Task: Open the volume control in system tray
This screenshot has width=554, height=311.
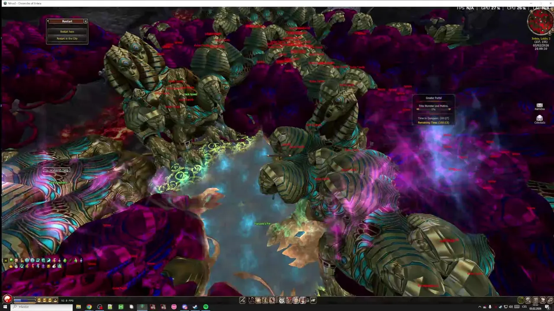Action: coord(511,307)
